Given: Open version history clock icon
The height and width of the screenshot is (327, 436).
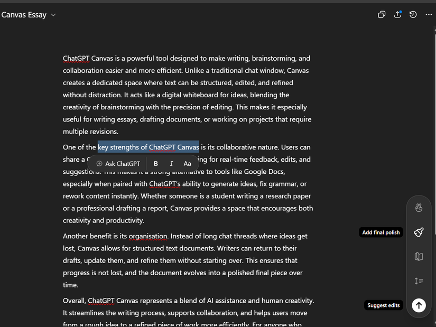Looking at the screenshot, I should (x=413, y=15).
